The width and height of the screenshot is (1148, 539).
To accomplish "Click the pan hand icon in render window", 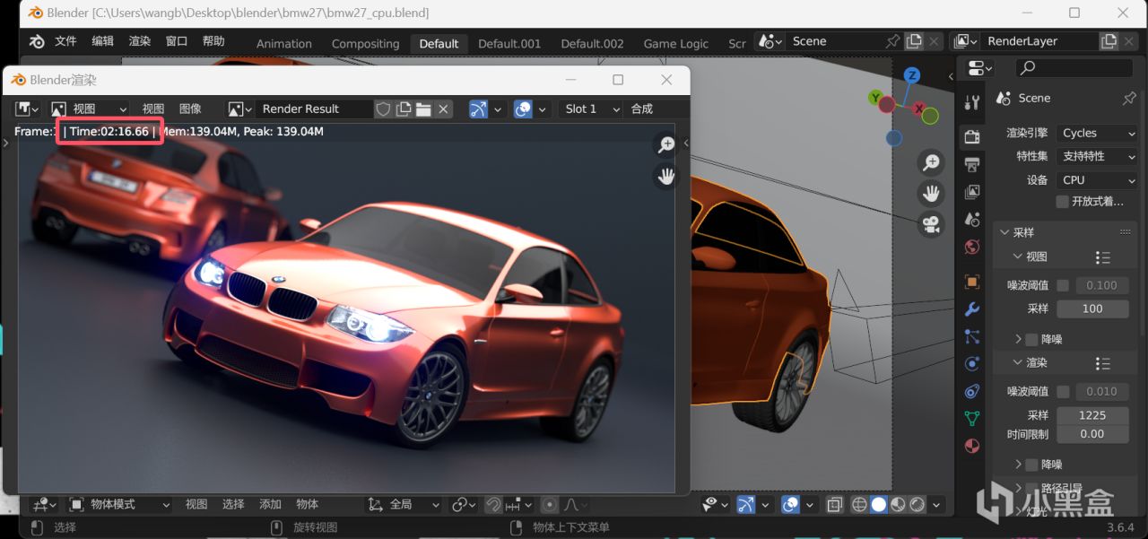I will pos(666,176).
